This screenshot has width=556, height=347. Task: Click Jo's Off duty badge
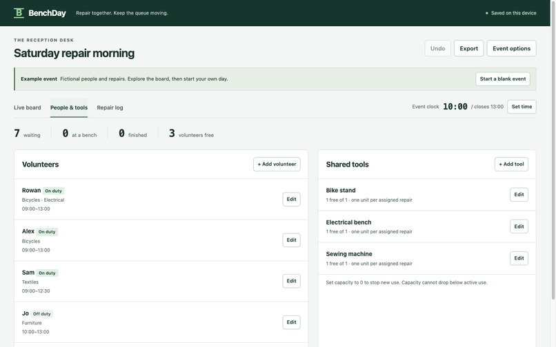42,314
